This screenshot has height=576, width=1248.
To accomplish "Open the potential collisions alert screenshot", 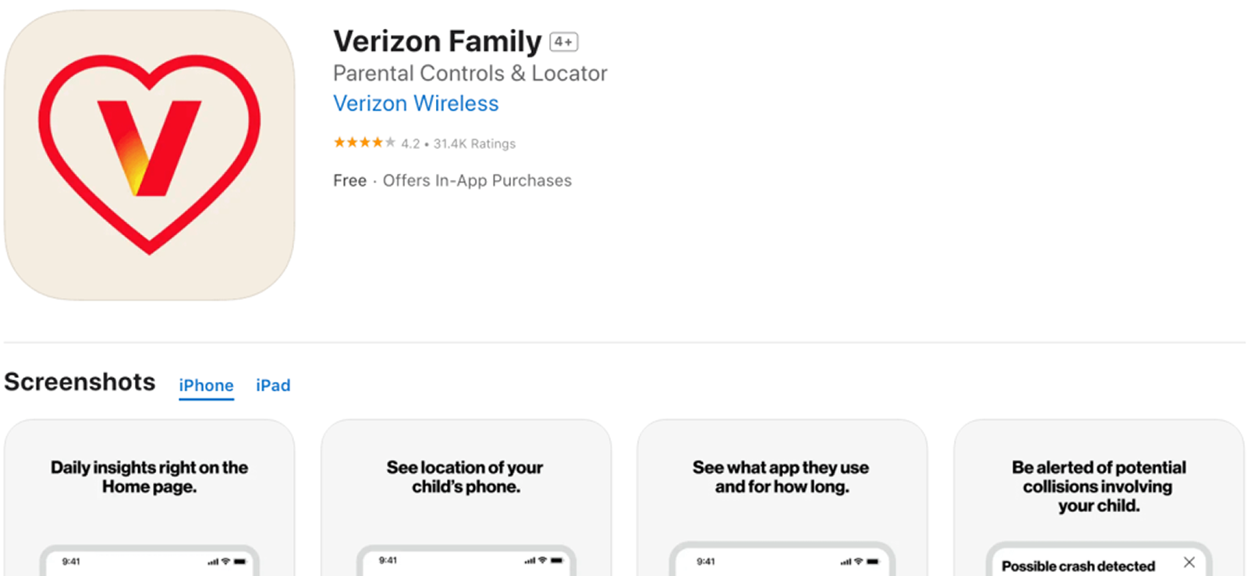I will (1098, 499).
